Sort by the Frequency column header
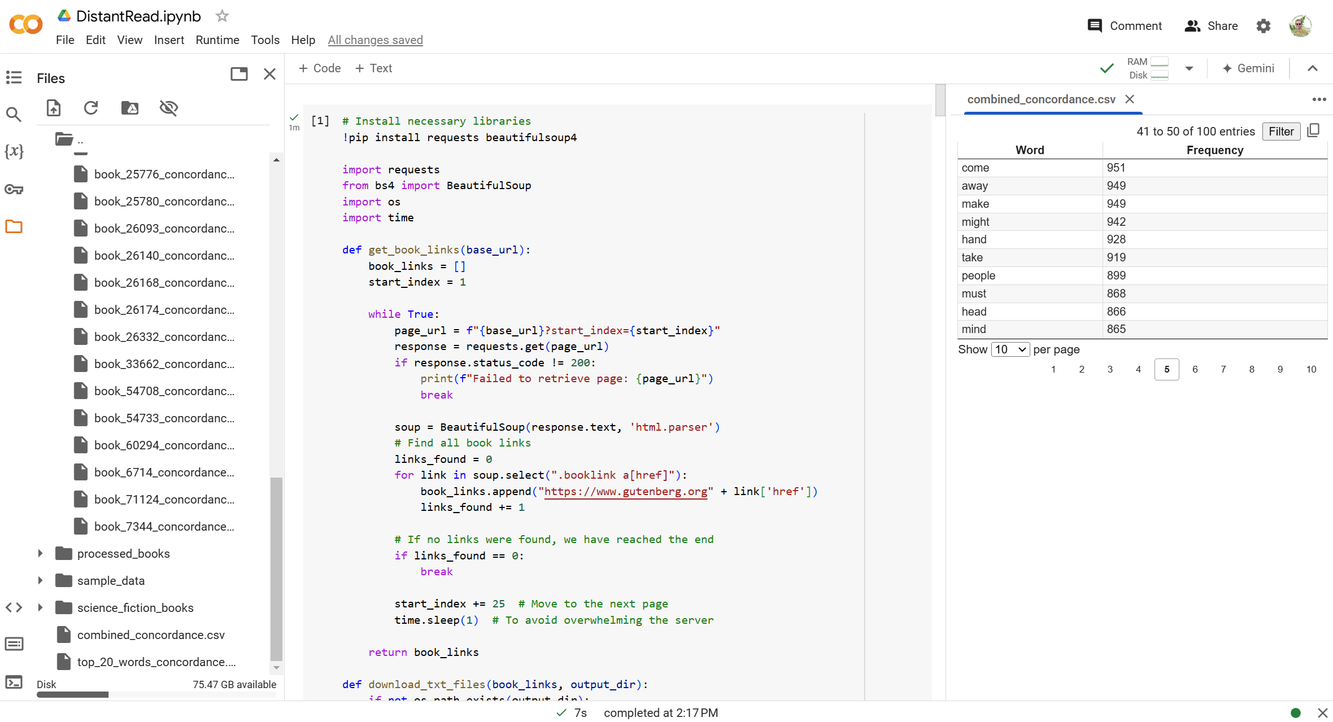1333x722 pixels. pos(1215,150)
